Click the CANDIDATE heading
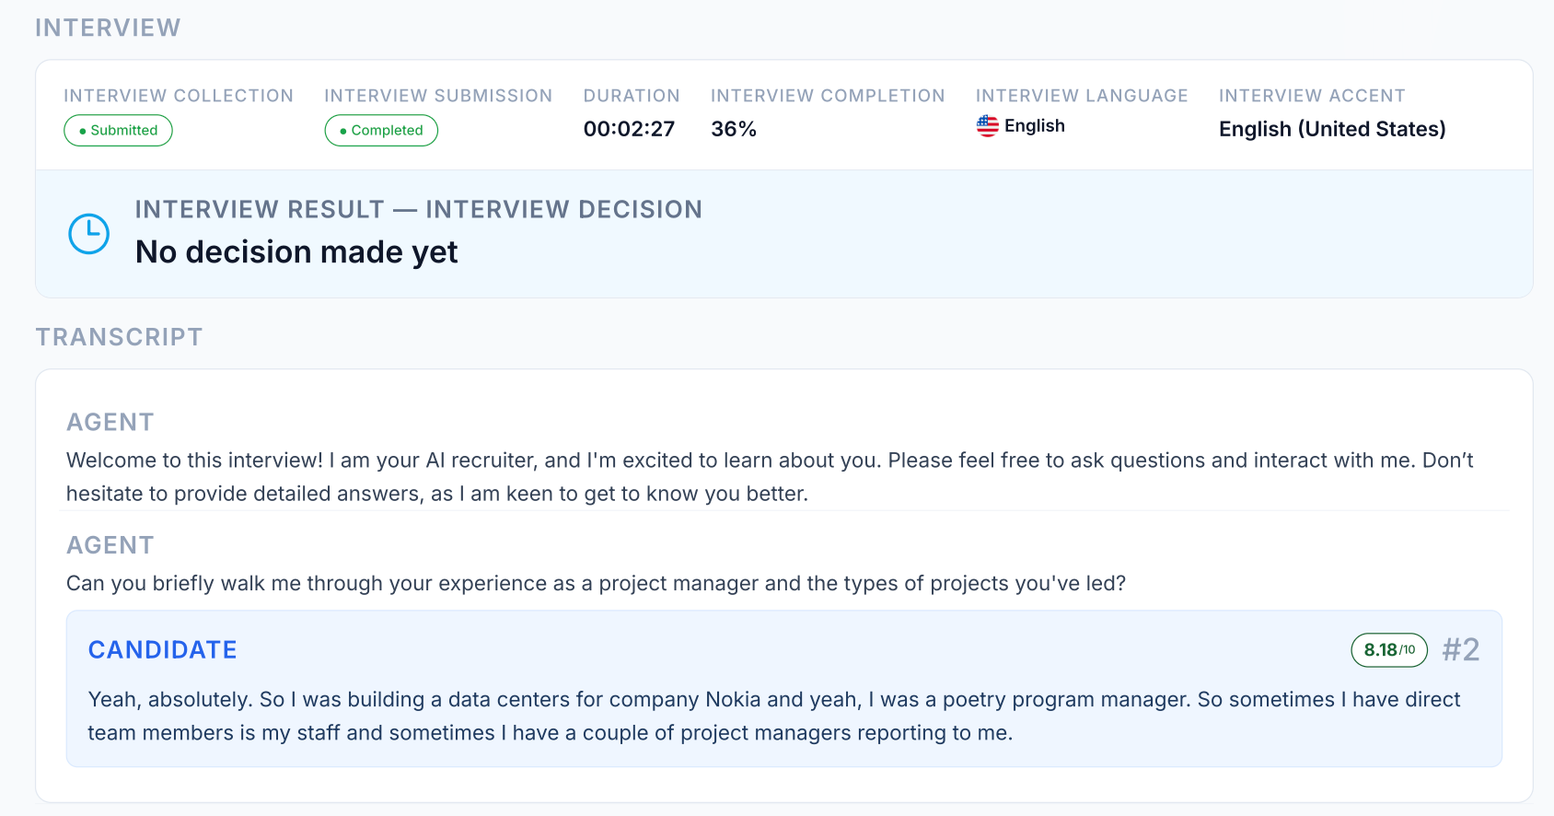The width and height of the screenshot is (1554, 816). tap(163, 650)
